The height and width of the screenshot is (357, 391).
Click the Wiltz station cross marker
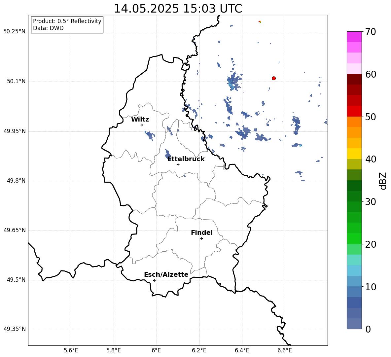coord(142,125)
